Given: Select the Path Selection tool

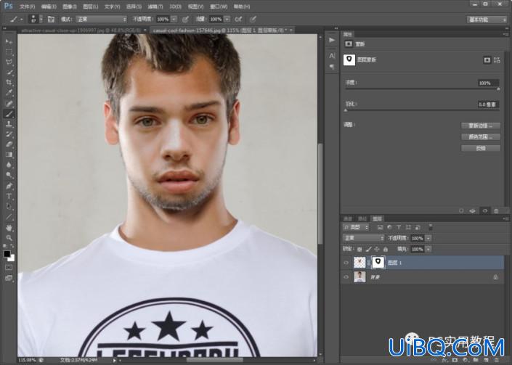Looking at the screenshot, I should coord(9,206).
